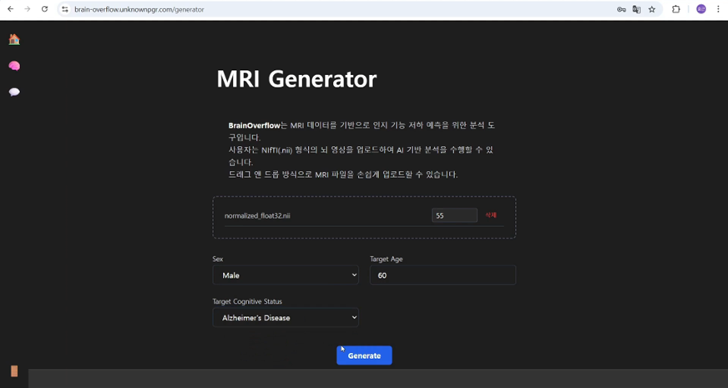Go back using the browser back arrow
Viewport: 728px width, 388px height.
10,9
